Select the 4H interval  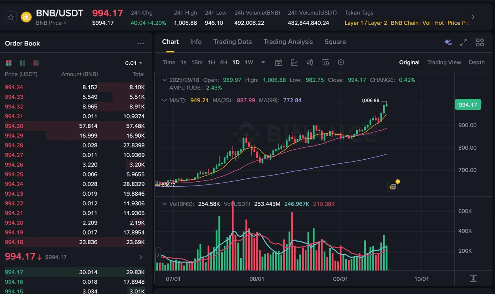point(224,63)
